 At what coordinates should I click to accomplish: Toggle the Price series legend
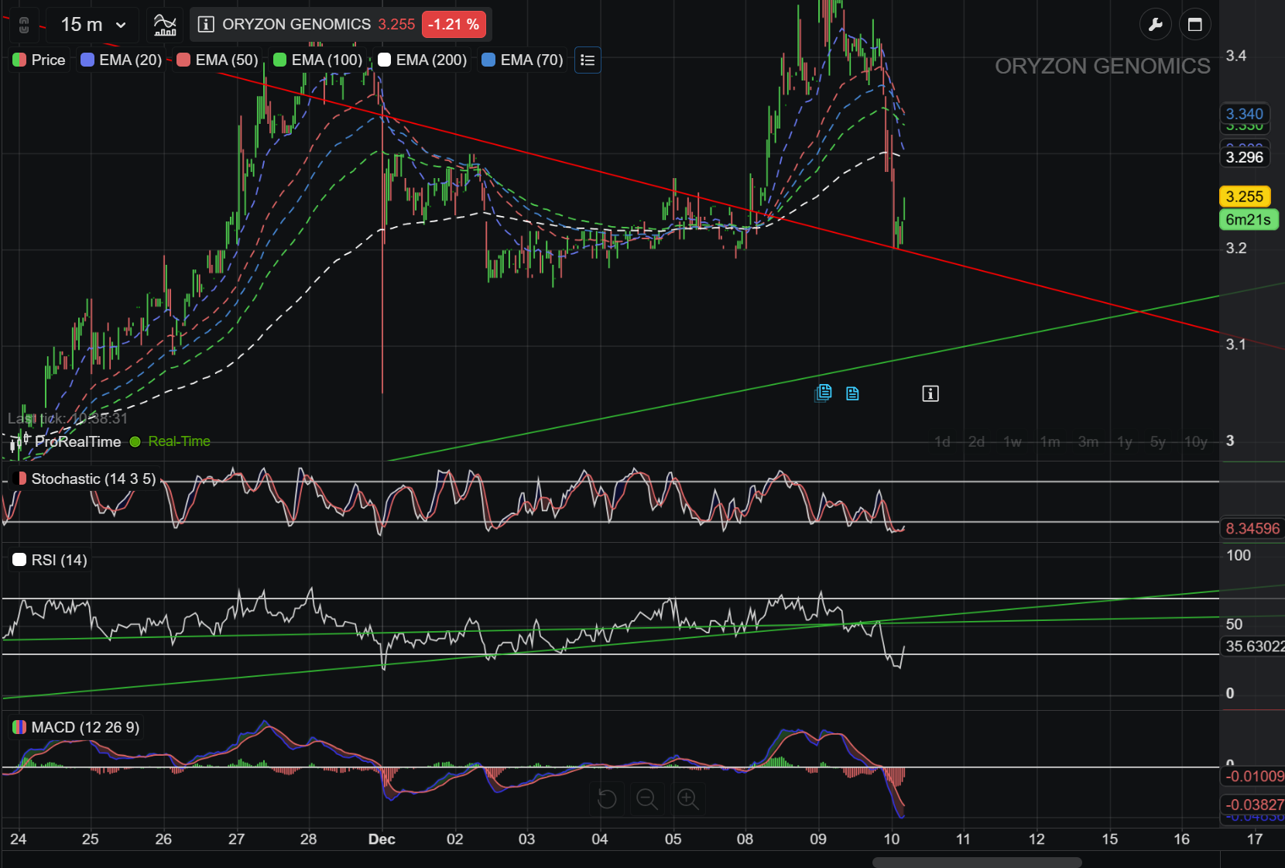39,60
